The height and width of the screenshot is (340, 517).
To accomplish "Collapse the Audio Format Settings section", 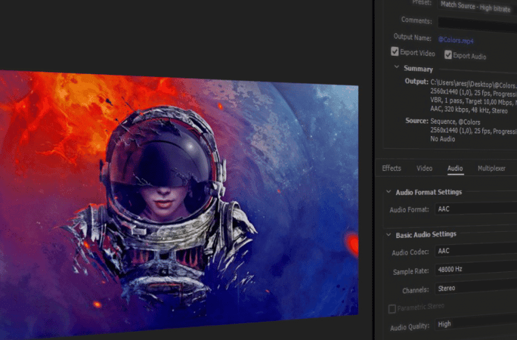I will (x=388, y=192).
